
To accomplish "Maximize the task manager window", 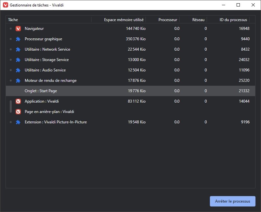I will (x=238, y=5).
